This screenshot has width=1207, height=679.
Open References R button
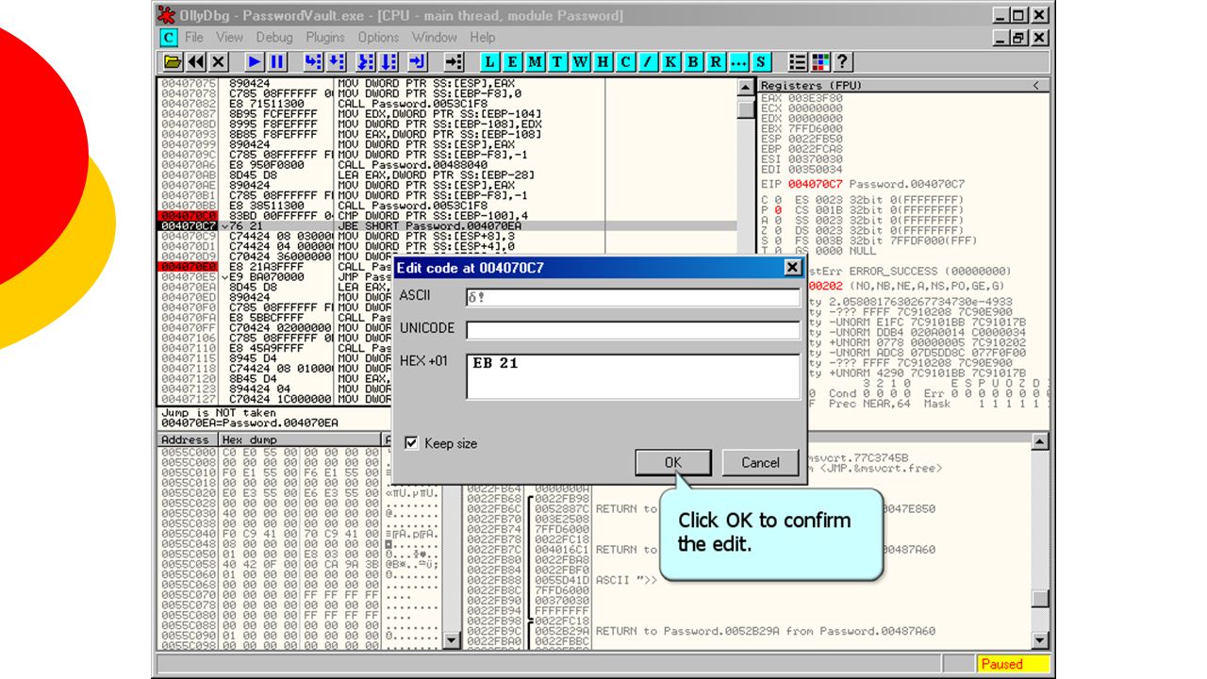click(x=717, y=62)
